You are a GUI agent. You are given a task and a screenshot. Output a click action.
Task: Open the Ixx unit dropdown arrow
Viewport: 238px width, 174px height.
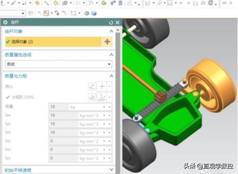104,116
